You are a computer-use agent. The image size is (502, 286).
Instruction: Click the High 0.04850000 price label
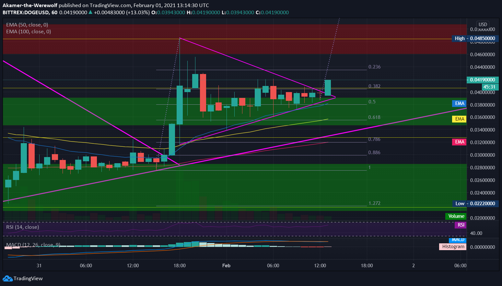tap(475, 38)
